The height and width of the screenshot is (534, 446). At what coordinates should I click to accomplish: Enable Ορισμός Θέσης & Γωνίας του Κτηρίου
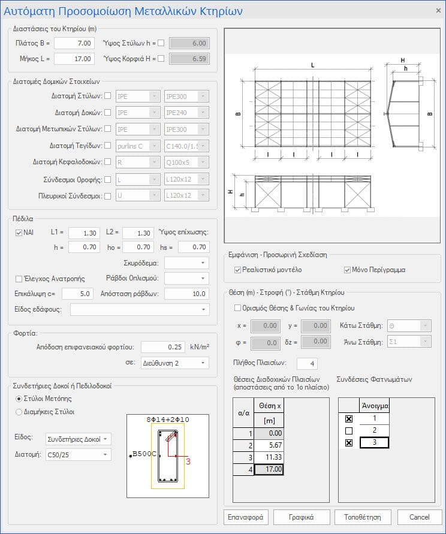pos(237,308)
